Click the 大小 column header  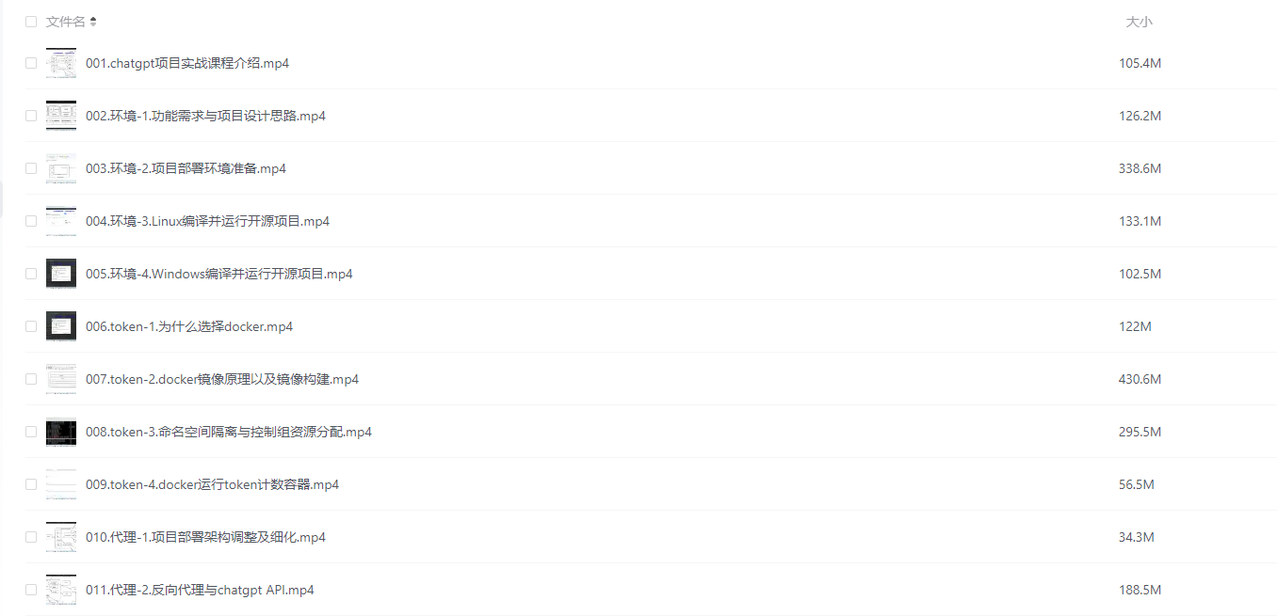[x=1139, y=22]
